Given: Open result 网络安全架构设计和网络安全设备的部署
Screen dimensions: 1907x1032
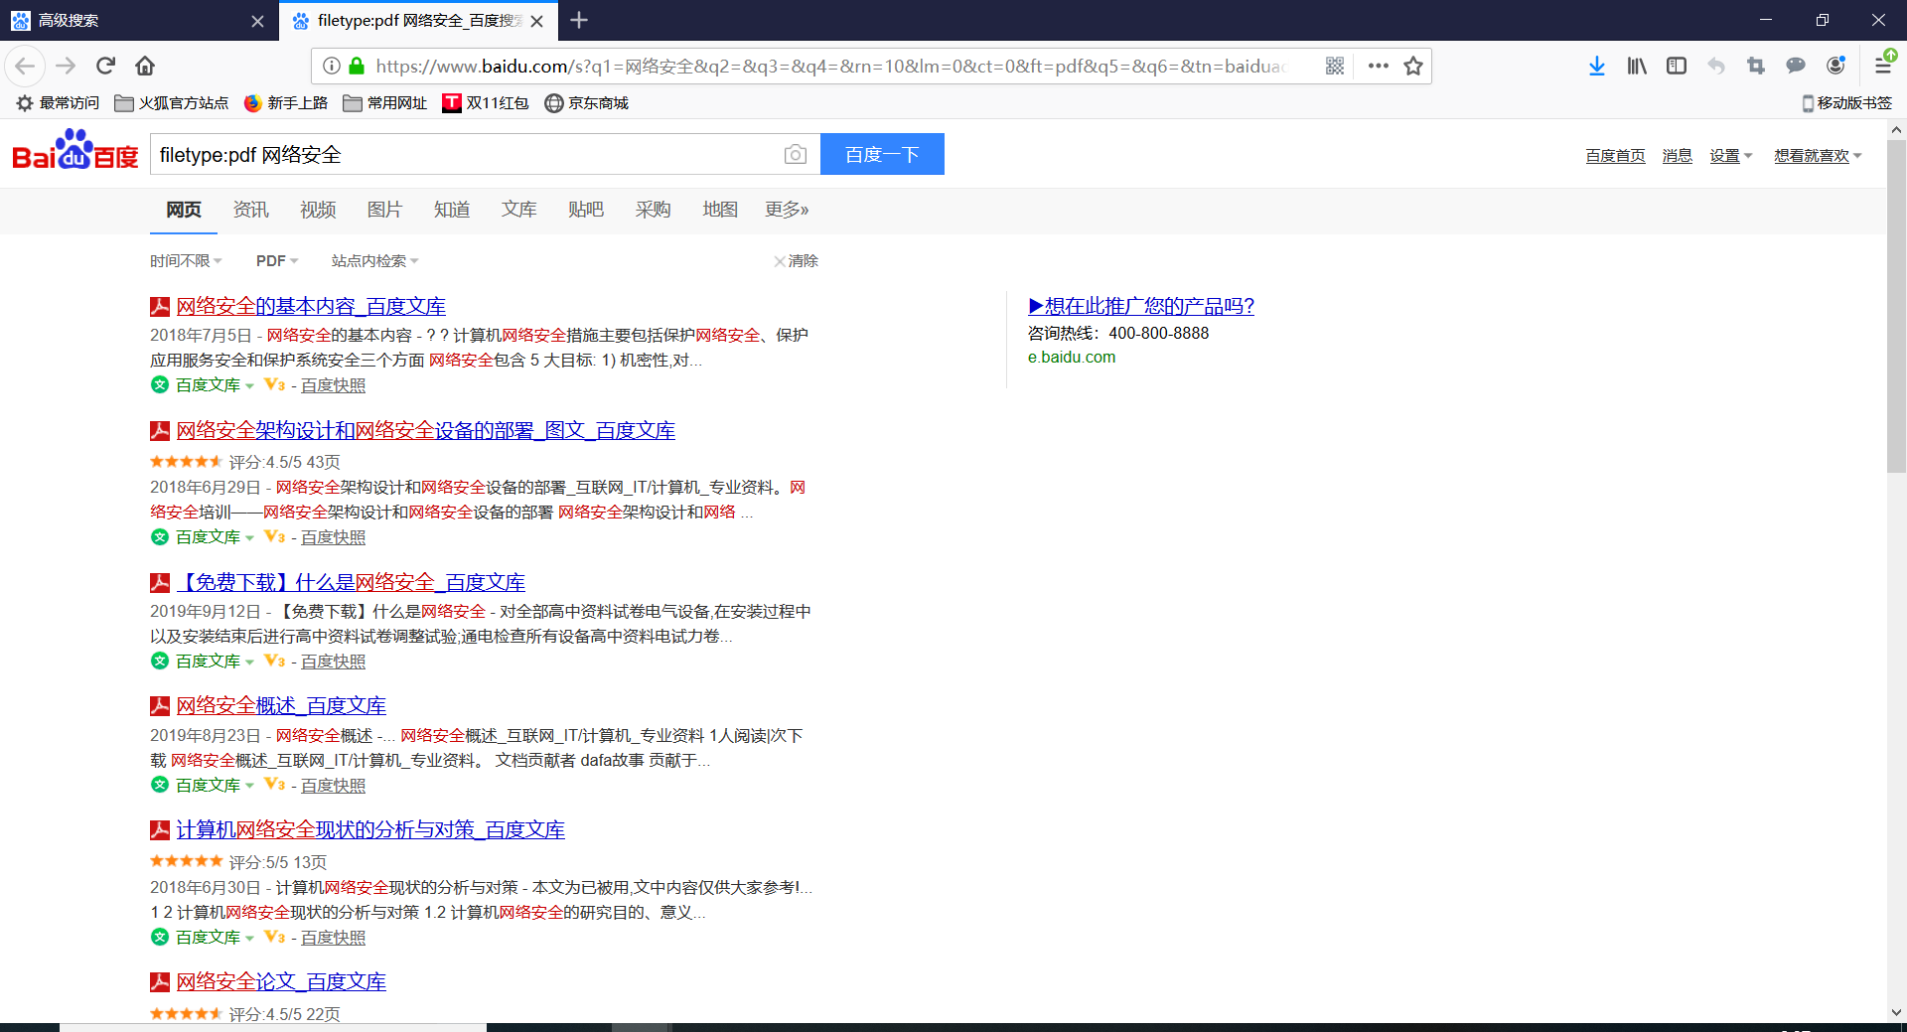Looking at the screenshot, I should [x=426, y=431].
